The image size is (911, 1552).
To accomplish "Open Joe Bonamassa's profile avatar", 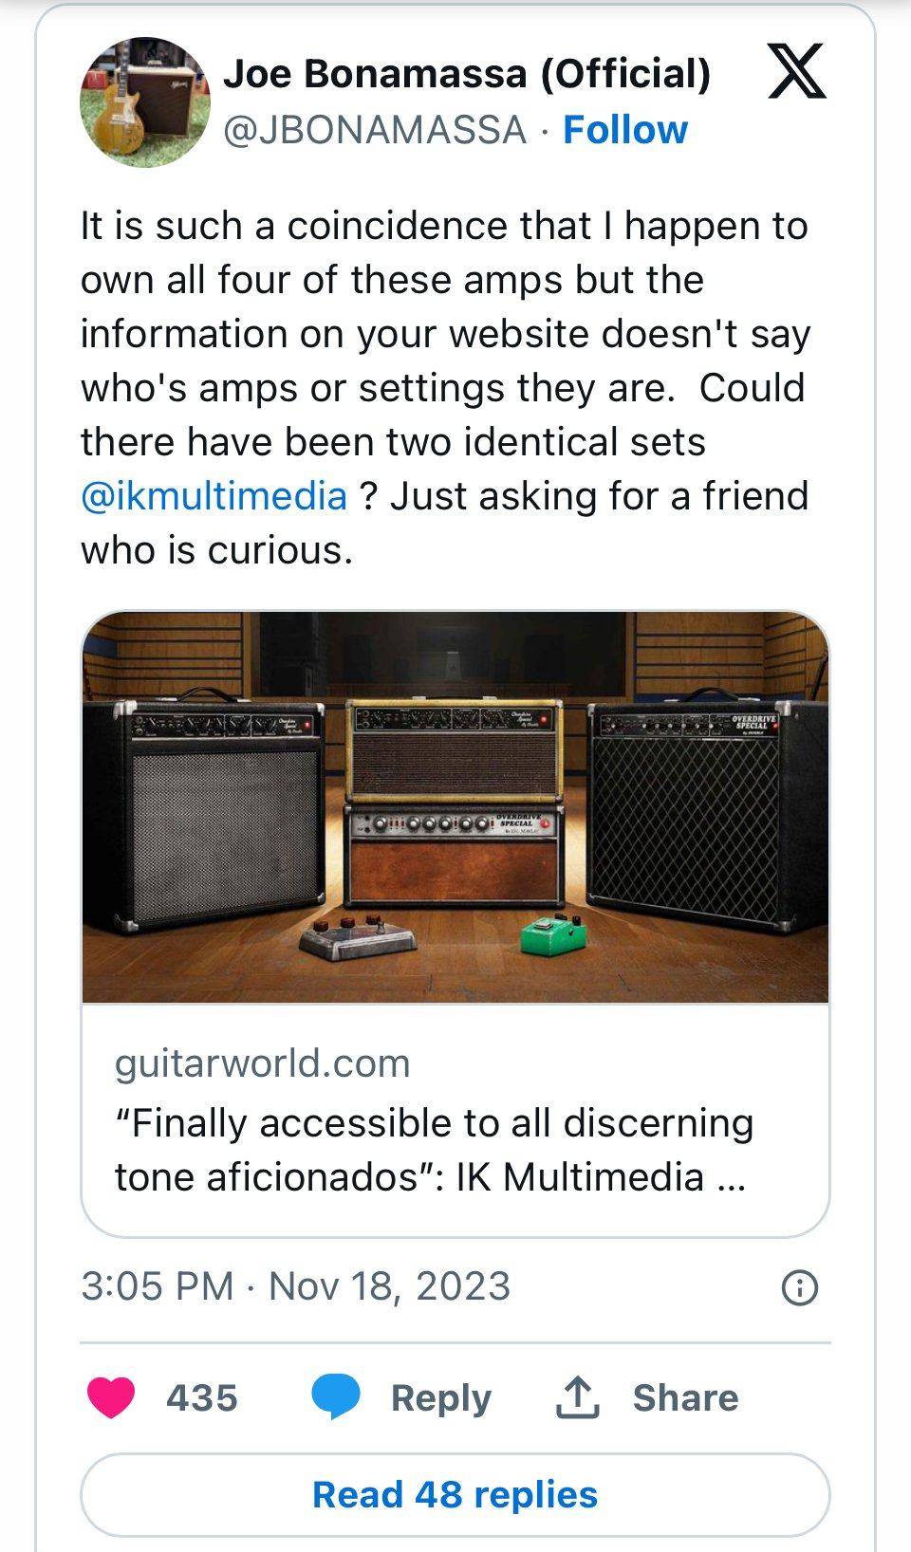I will 145,102.
